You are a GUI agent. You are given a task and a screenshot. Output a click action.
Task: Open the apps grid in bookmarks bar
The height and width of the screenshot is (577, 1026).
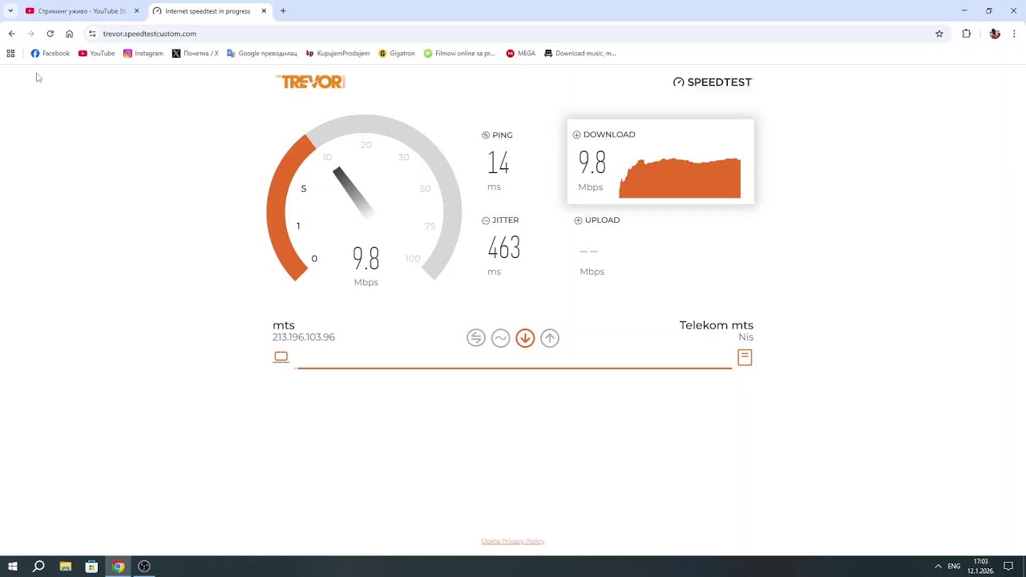(10, 54)
